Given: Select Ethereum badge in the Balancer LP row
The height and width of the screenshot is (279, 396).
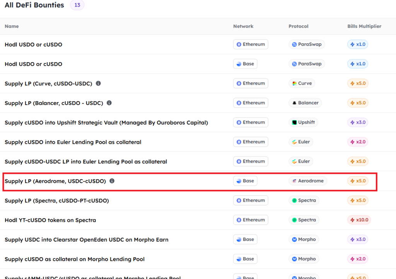Looking at the screenshot, I should click(251, 103).
